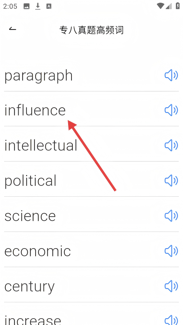This screenshot has width=183, height=325.
Task: Open the word increase
Action: coord(33,320)
